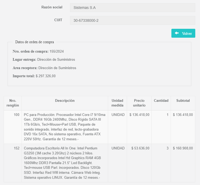Select the Subtotal column header

pos(183,101)
